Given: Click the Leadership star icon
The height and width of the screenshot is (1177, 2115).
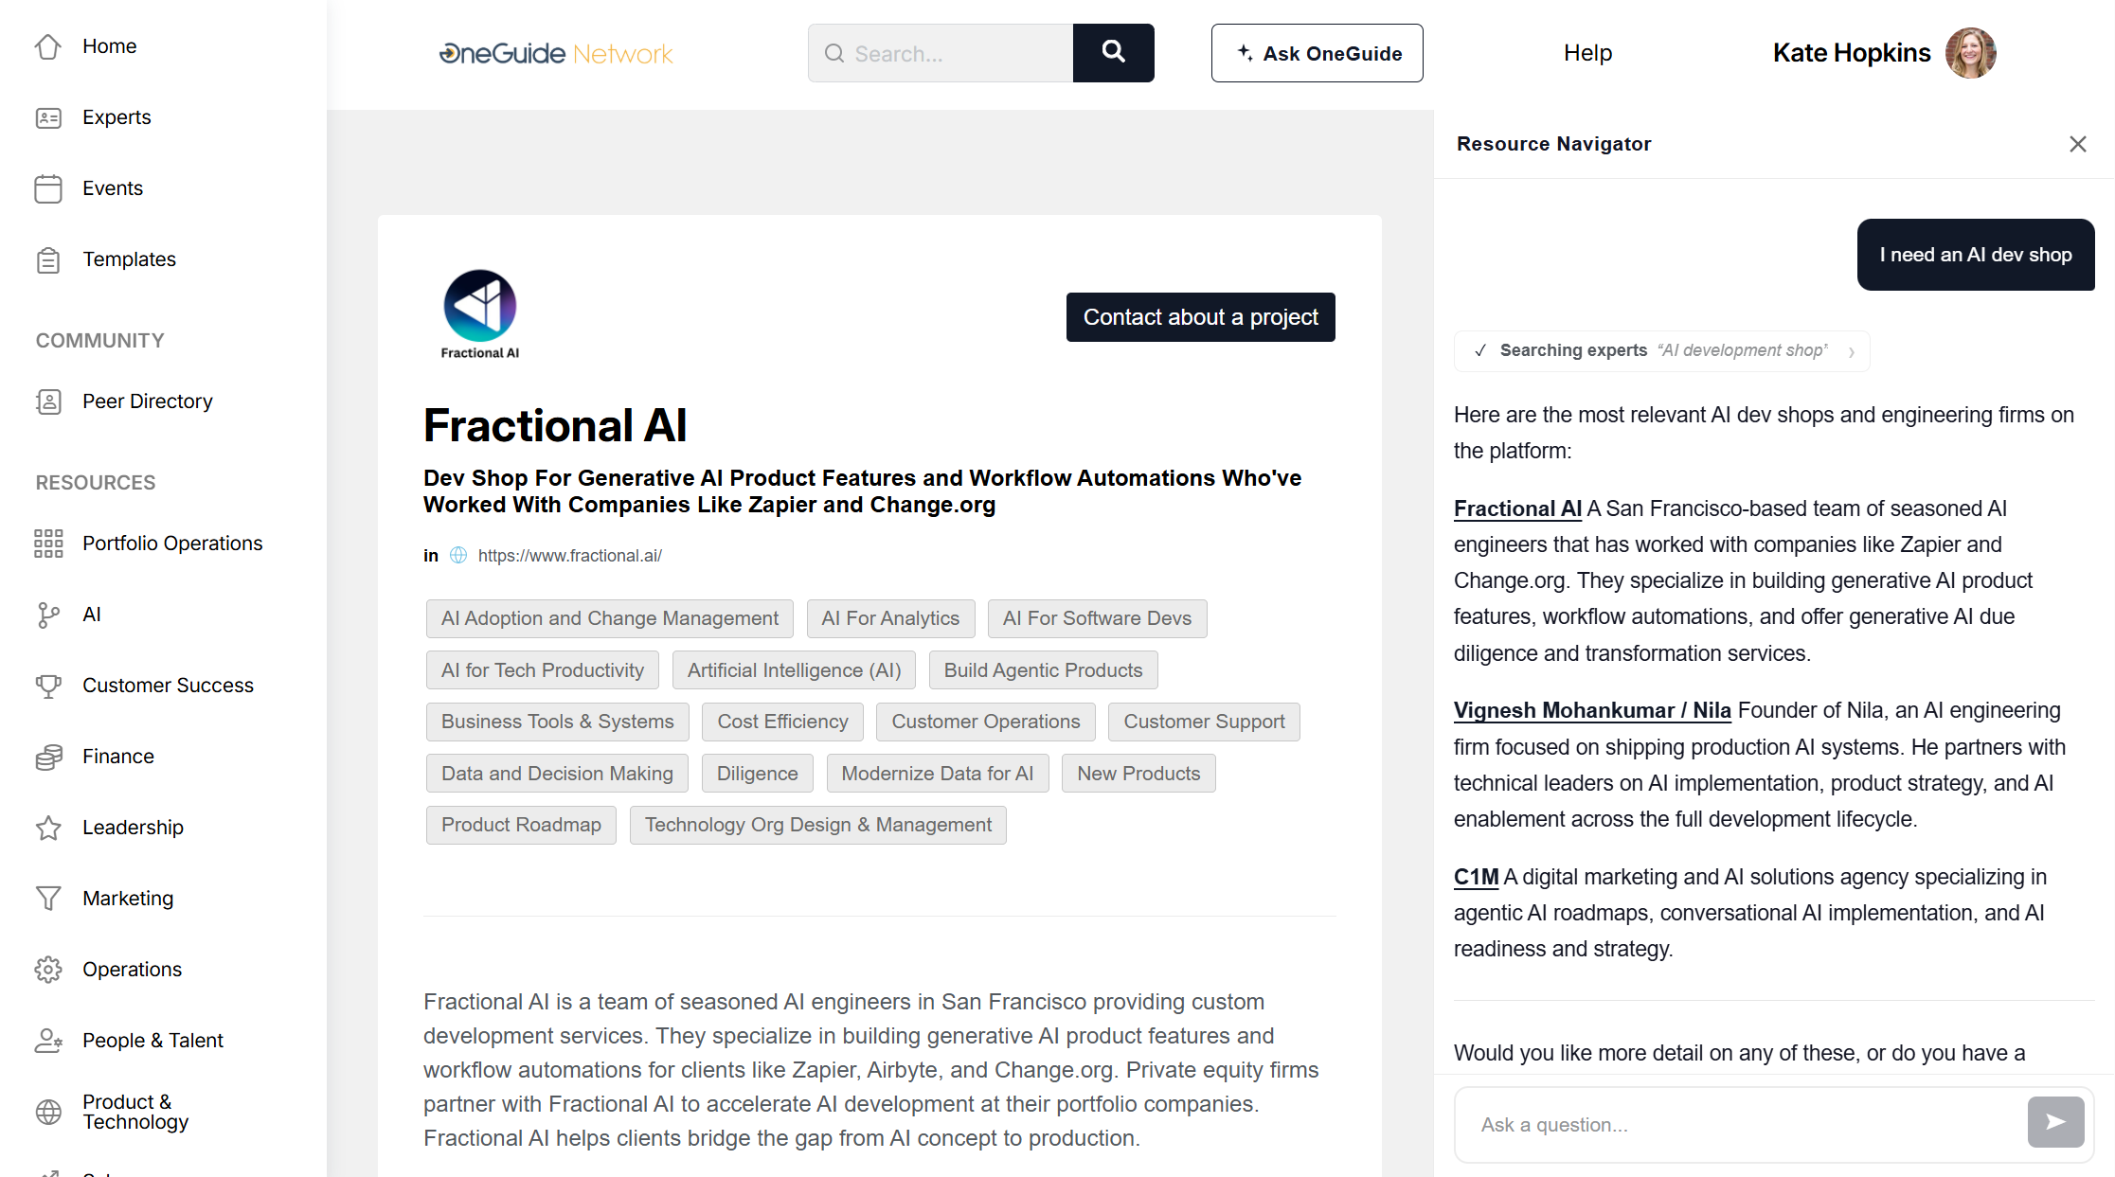Looking at the screenshot, I should point(48,828).
